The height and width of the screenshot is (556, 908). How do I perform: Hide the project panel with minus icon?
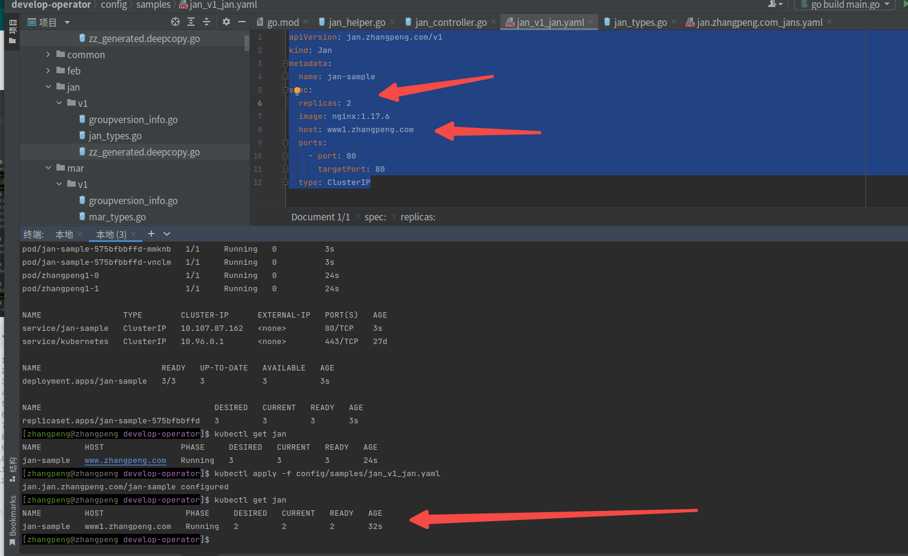coord(242,22)
